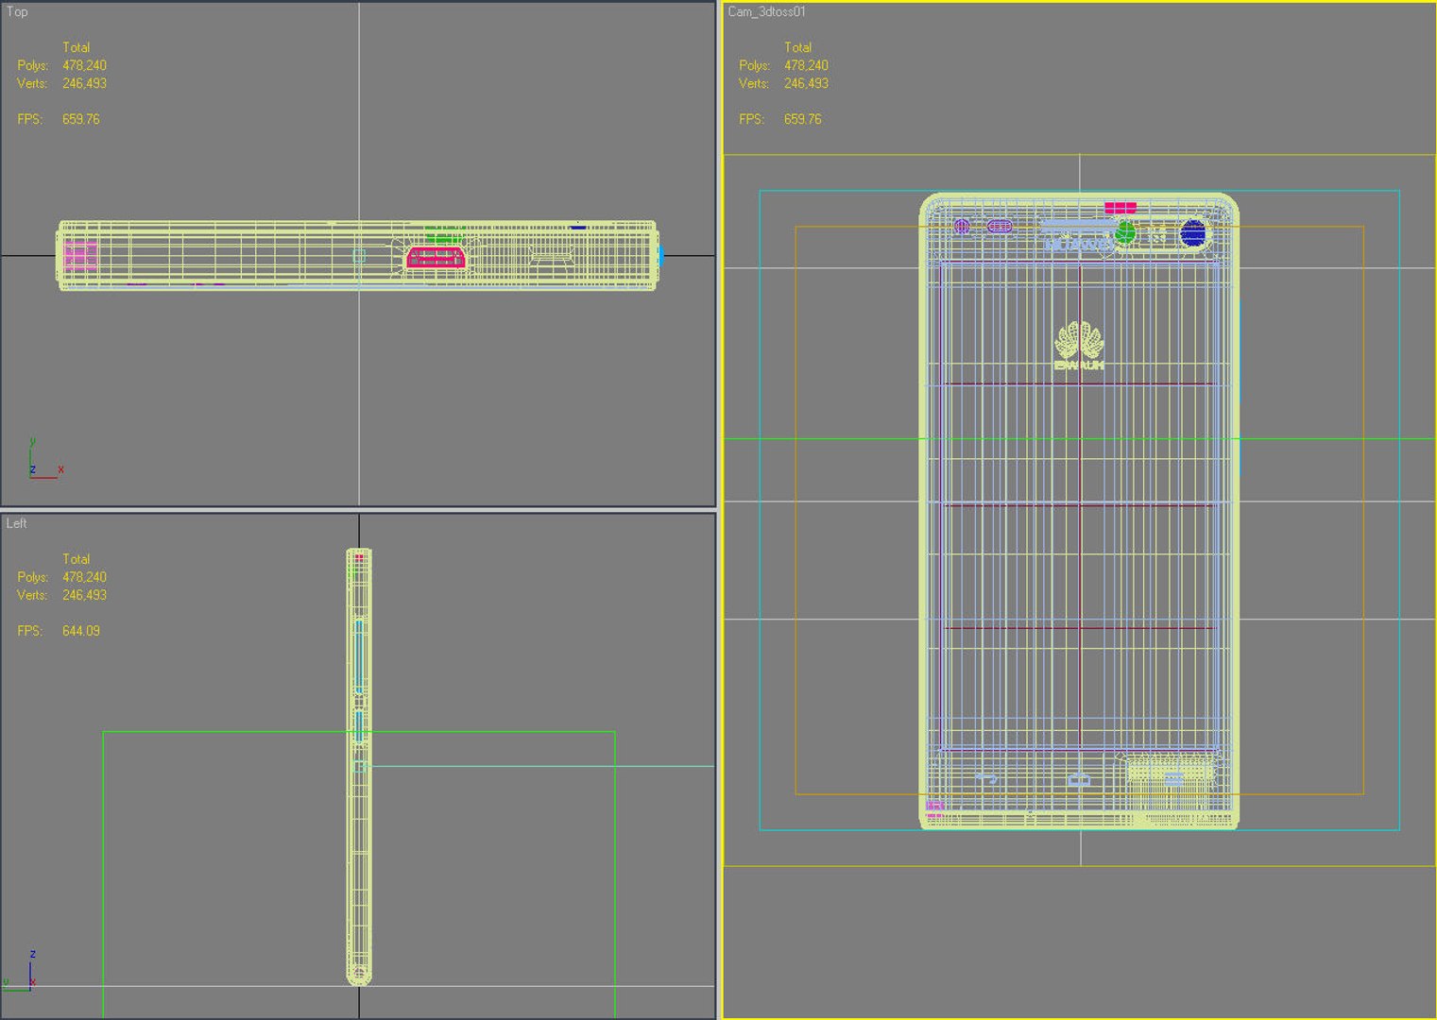This screenshot has height=1020, width=1437.
Task: Click the Home navigation icon on phone
Action: pos(1079,779)
